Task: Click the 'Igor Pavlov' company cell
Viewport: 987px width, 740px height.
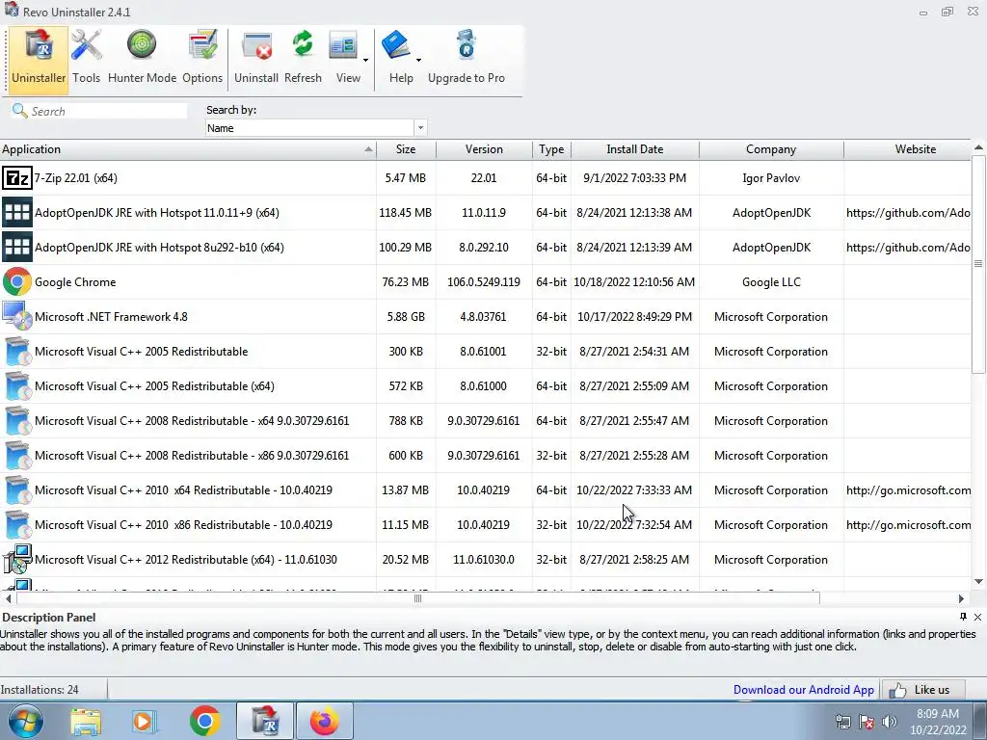Action: pos(771,178)
